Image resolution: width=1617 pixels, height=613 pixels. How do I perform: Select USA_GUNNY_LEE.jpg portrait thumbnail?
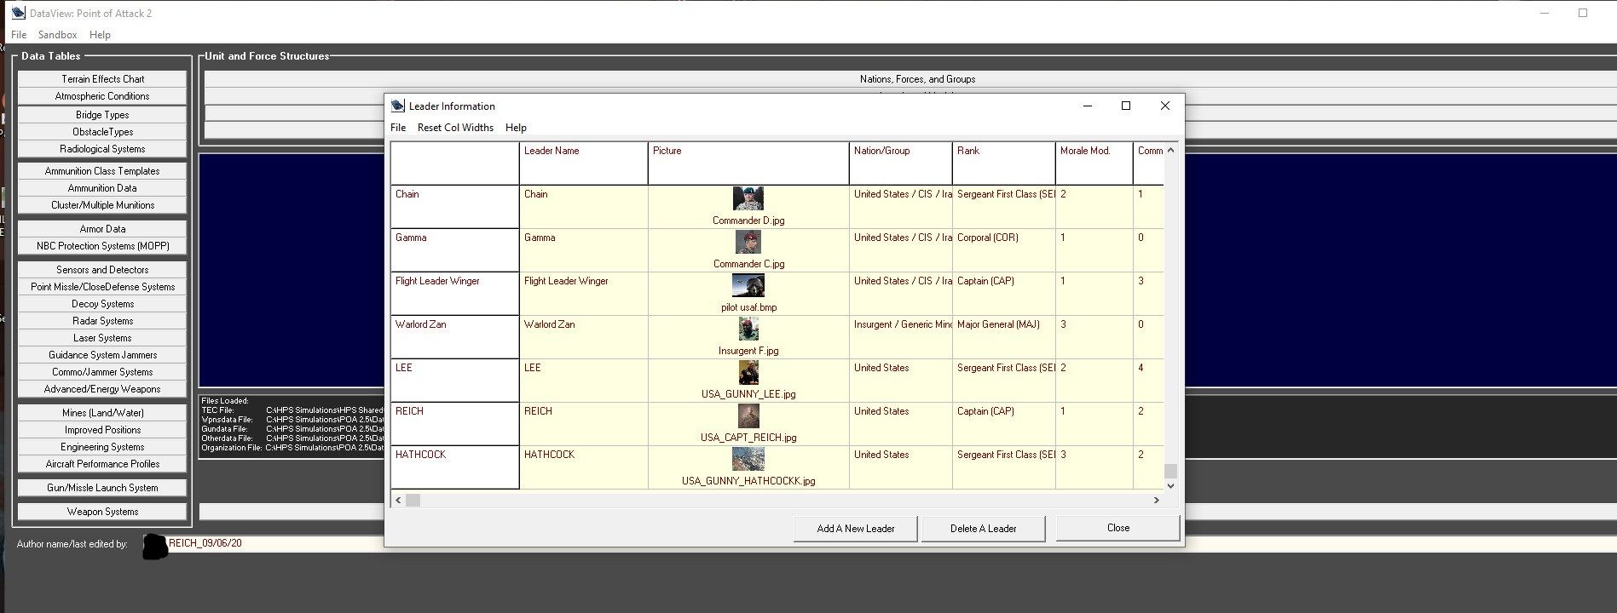[x=748, y=372]
